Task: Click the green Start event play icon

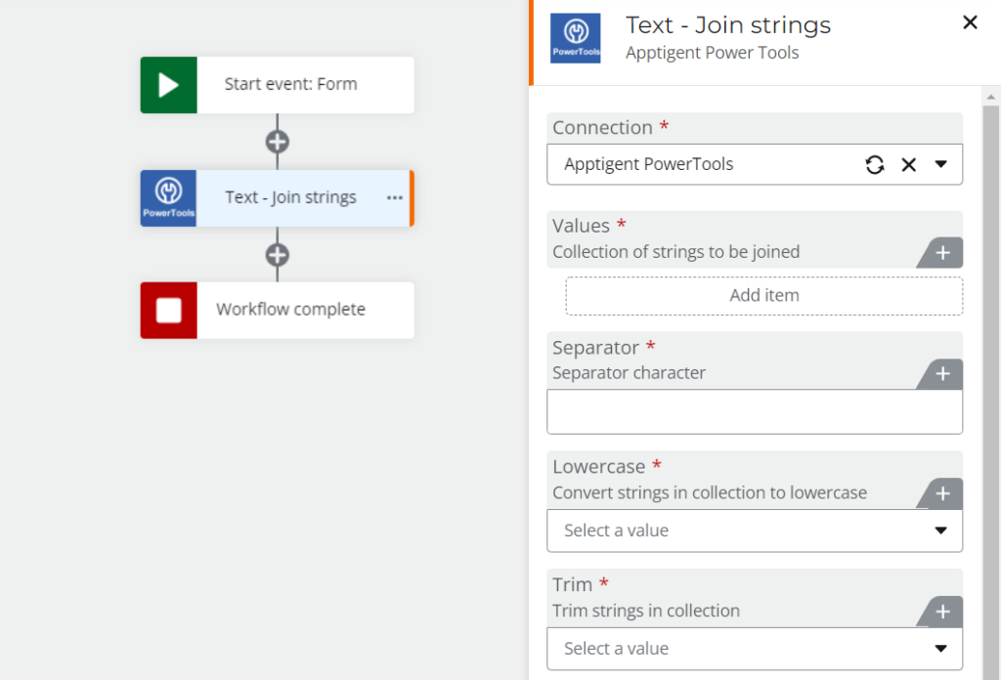Action: coord(168,85)
